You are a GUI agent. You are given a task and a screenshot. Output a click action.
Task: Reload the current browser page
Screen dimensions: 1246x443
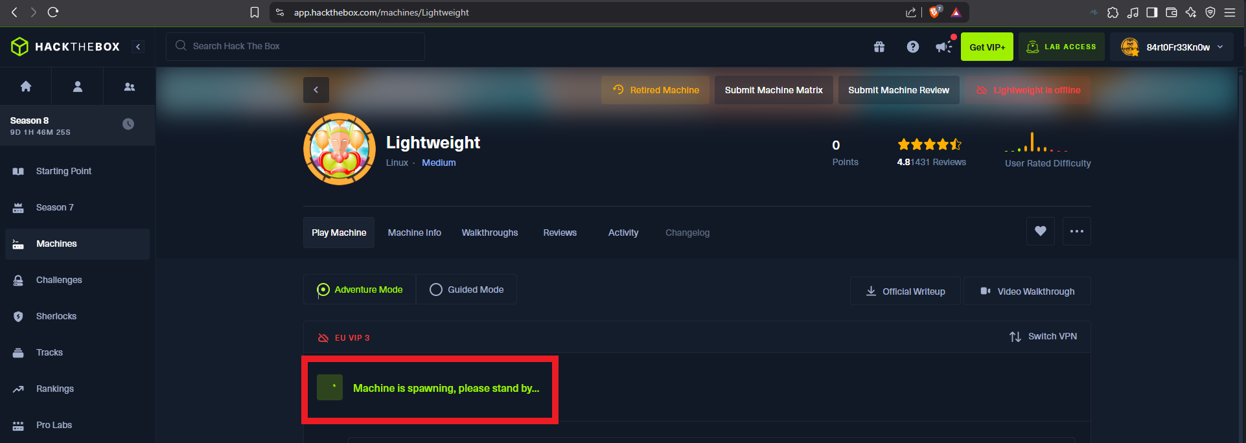53,12
